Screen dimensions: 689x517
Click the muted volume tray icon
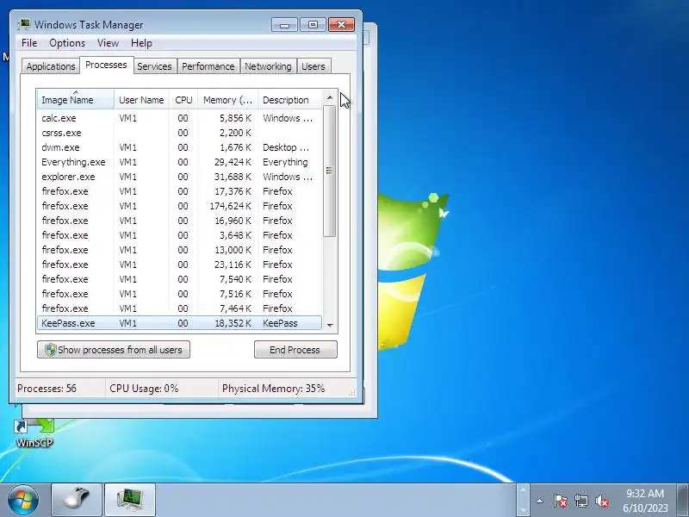click(602, 501)
